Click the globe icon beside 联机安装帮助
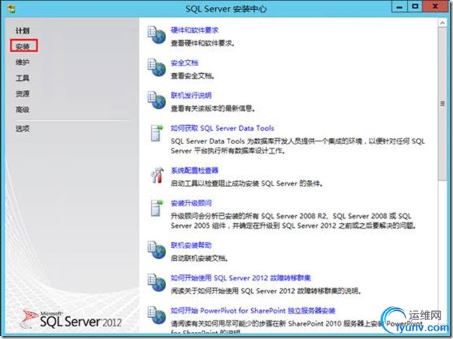The width and height of the screenshot is (453, 339). [x=157, y=250]
